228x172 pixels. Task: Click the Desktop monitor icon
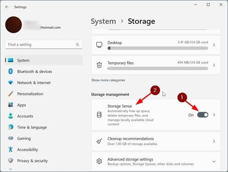coord(99,45)
